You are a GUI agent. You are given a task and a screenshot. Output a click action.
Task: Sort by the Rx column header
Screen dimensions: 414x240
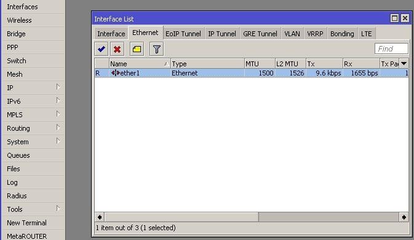click(362, 64)
